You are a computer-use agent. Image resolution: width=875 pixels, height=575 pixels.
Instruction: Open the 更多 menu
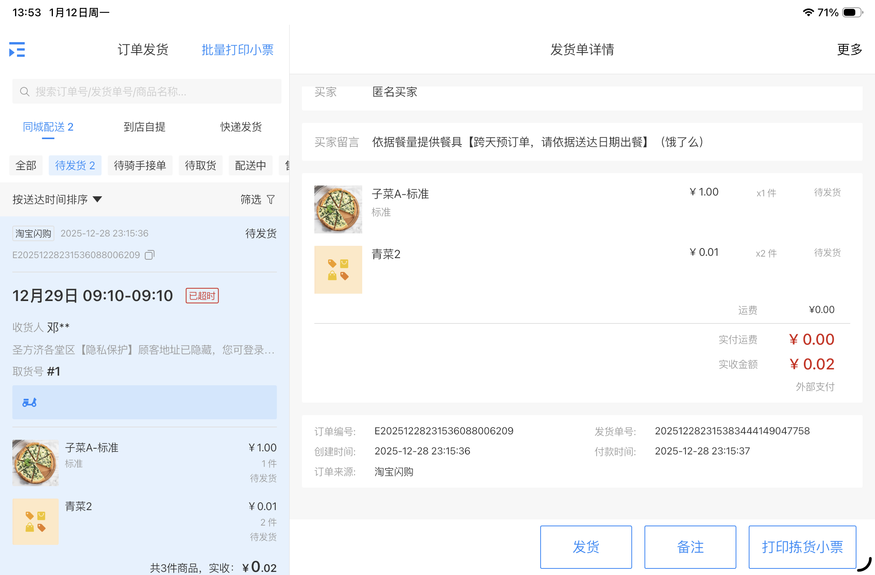[849, 49]
